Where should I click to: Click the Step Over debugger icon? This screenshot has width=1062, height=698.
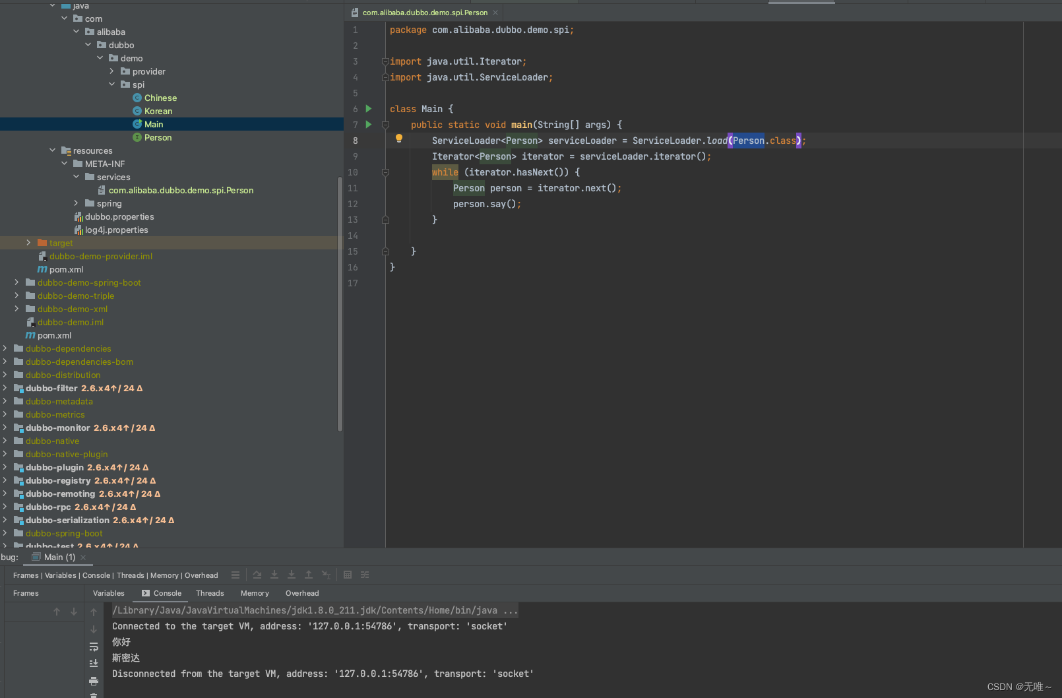tap(257, 575)
